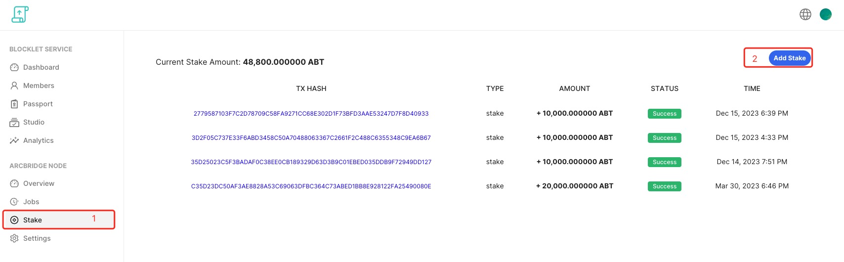Open the language globe icon
The width and height of the screenshot is (844, 262).
[x=805, y=14]
